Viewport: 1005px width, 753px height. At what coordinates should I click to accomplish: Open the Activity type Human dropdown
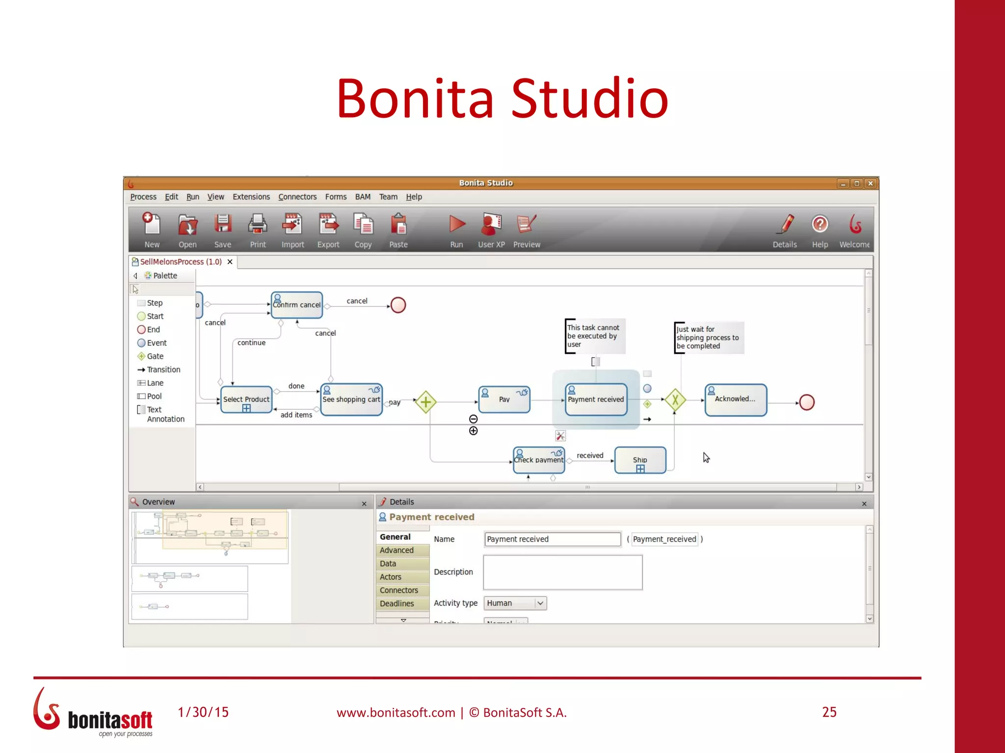540,603
